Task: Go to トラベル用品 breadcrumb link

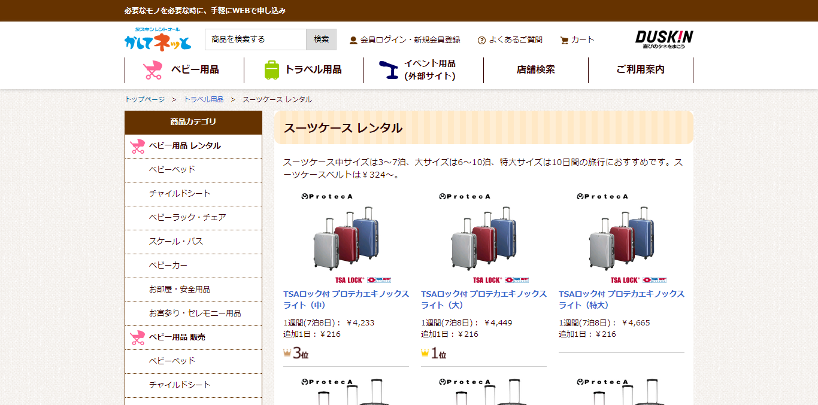Action: 204,99
